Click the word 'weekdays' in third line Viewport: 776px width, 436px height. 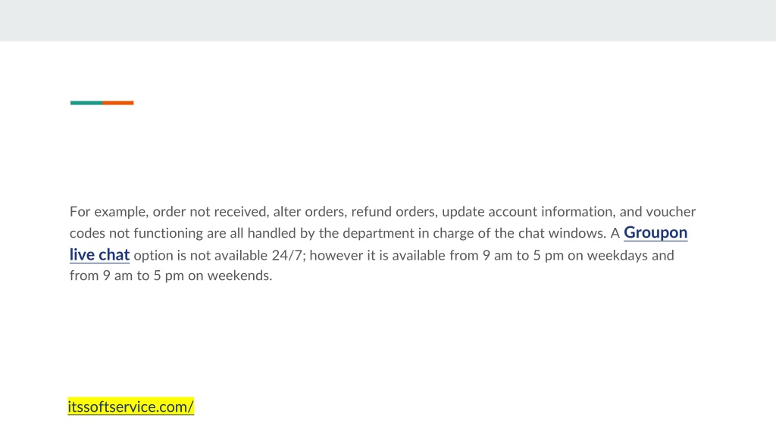[617, 256]
